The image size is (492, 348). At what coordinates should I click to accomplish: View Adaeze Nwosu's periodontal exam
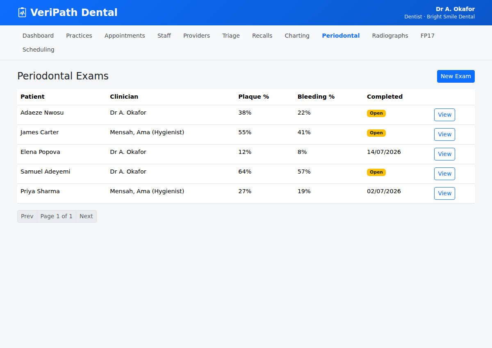coord(444,115)
